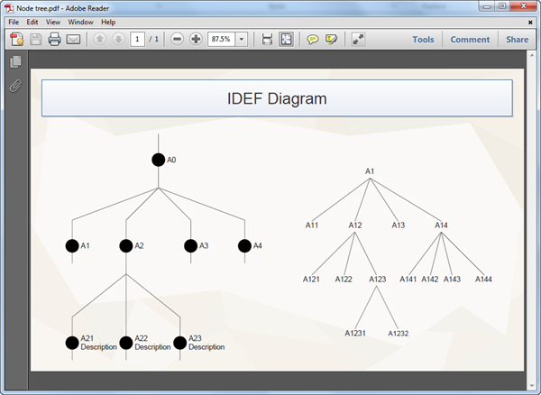Click the Create PDF online icon
The image size is (541, 395).
tap(16, 40)
